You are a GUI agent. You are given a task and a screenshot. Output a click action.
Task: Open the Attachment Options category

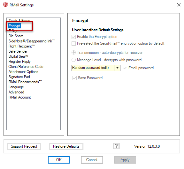tap(23, 72)
